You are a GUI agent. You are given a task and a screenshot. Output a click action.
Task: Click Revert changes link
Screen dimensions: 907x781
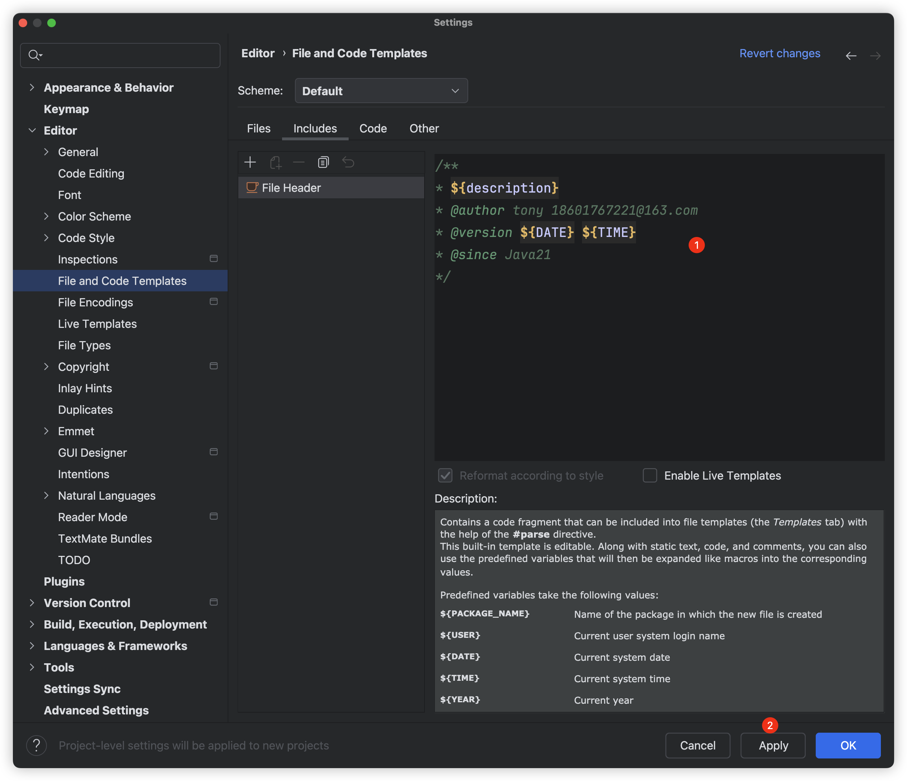(x=780, y=53)
